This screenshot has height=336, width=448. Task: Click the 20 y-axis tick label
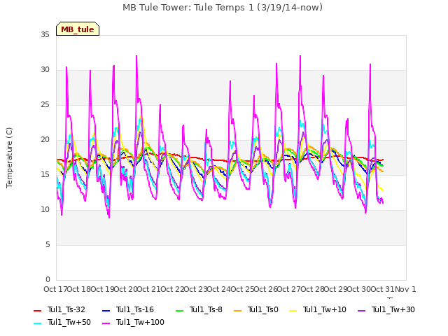pyautogui.click(x=45, y=140)
